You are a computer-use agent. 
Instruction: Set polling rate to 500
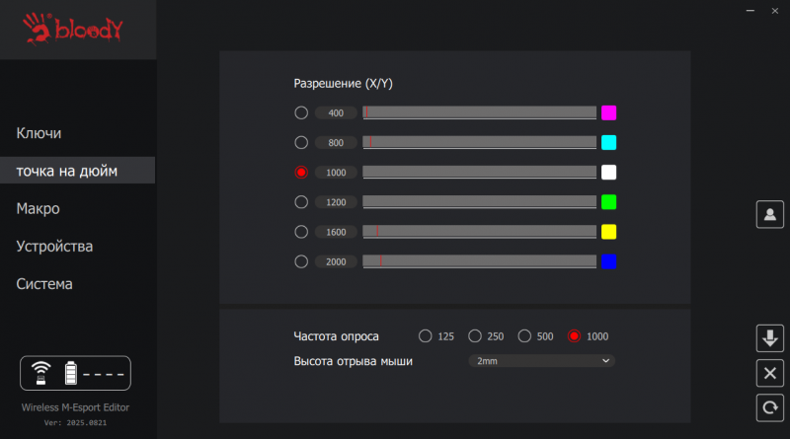pos(524,336)
